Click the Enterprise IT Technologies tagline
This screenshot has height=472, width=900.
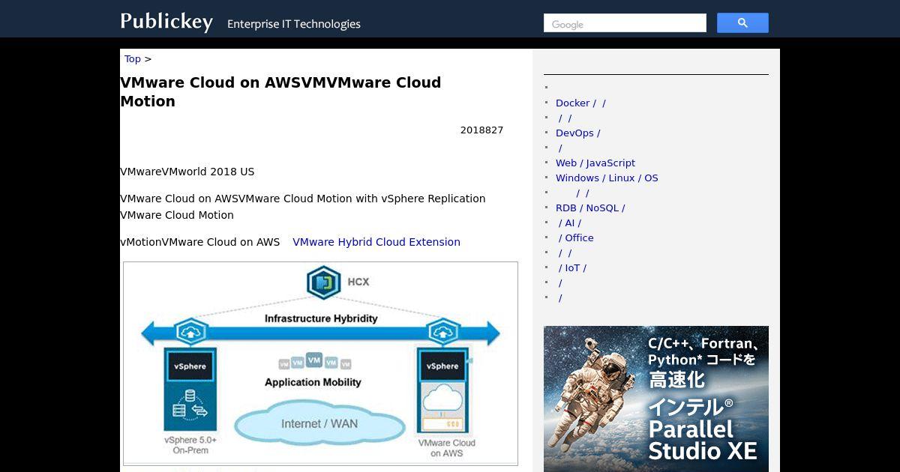294,24
